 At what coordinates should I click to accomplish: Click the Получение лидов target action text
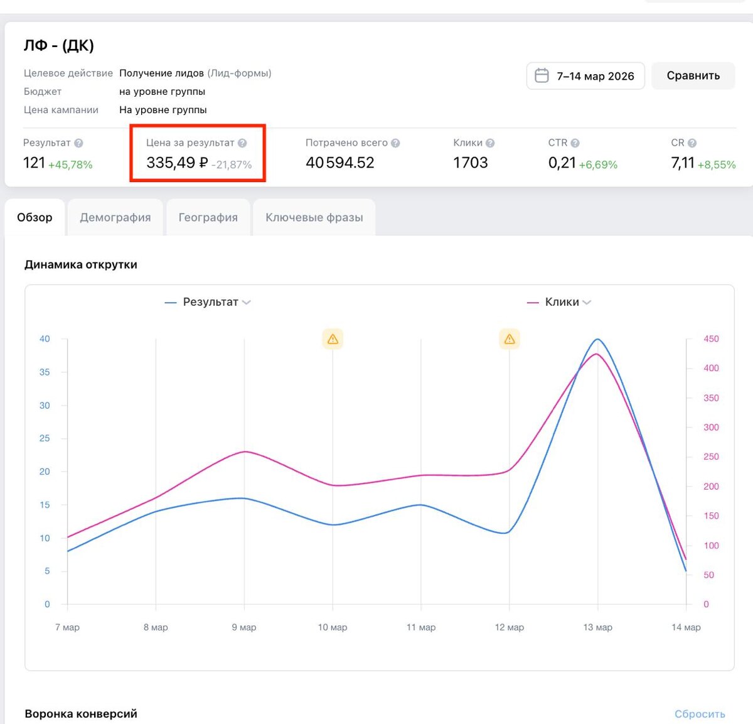162,73
